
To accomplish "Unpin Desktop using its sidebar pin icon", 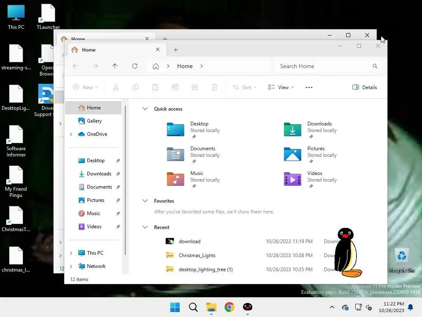I will point(118,161).
